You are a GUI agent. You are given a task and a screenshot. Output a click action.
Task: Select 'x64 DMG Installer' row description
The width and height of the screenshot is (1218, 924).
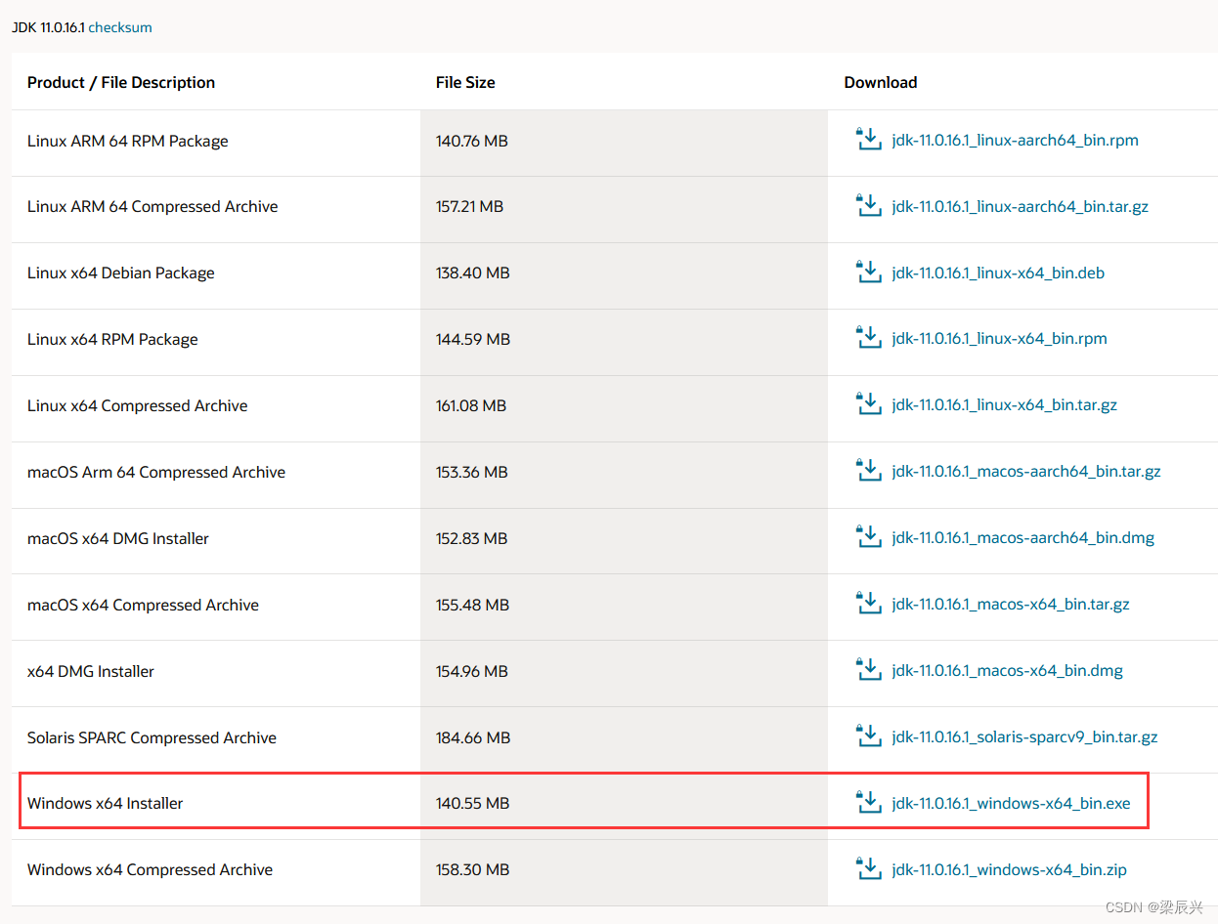(91, 671)
